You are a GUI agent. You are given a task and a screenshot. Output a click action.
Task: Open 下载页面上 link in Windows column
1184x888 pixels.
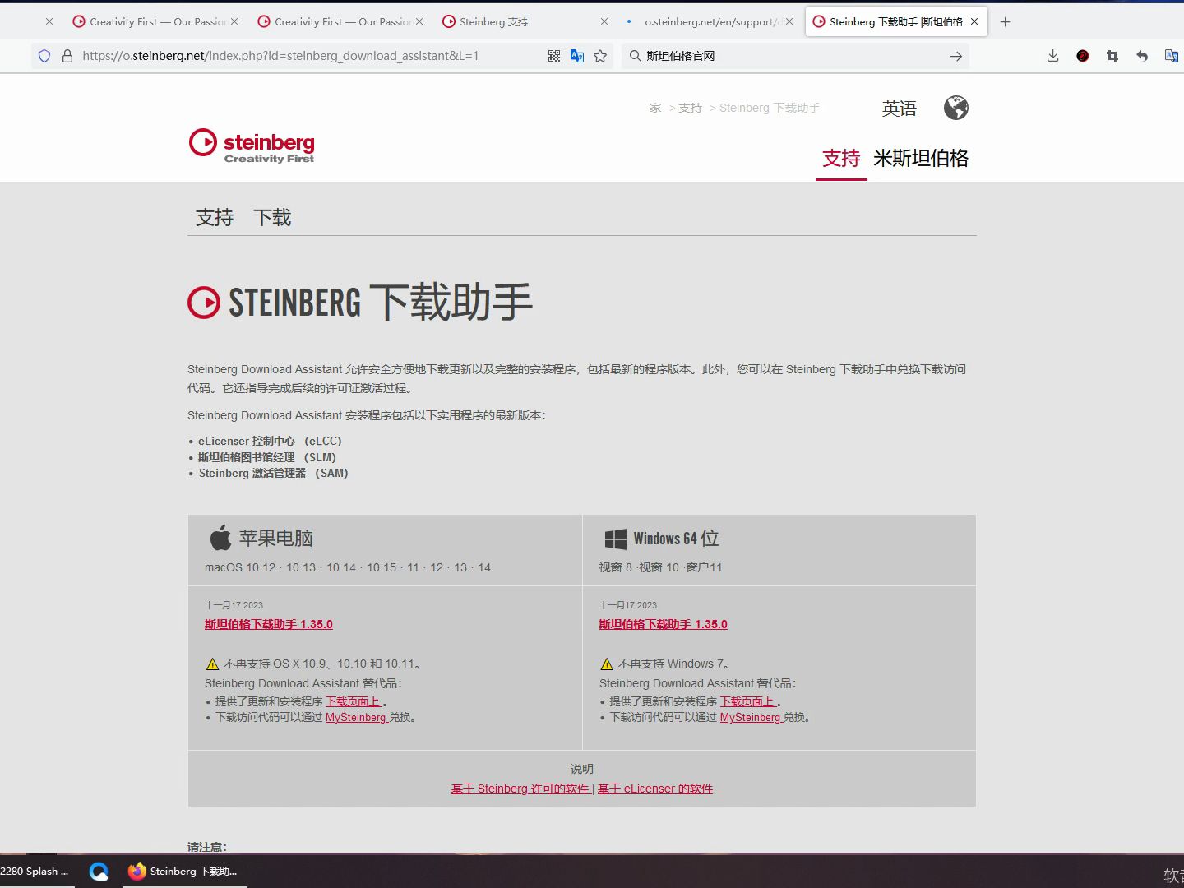pyautogui.click(x=748, y=701)
